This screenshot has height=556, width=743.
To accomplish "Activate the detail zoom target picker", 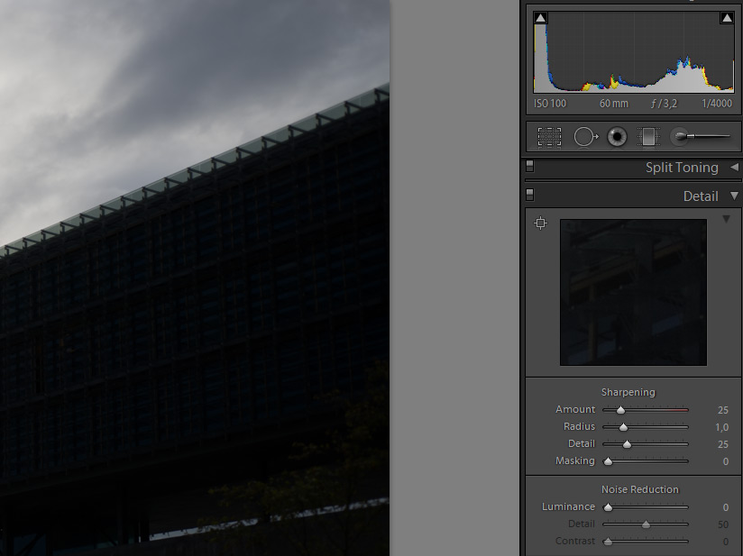I will [540, 223].
